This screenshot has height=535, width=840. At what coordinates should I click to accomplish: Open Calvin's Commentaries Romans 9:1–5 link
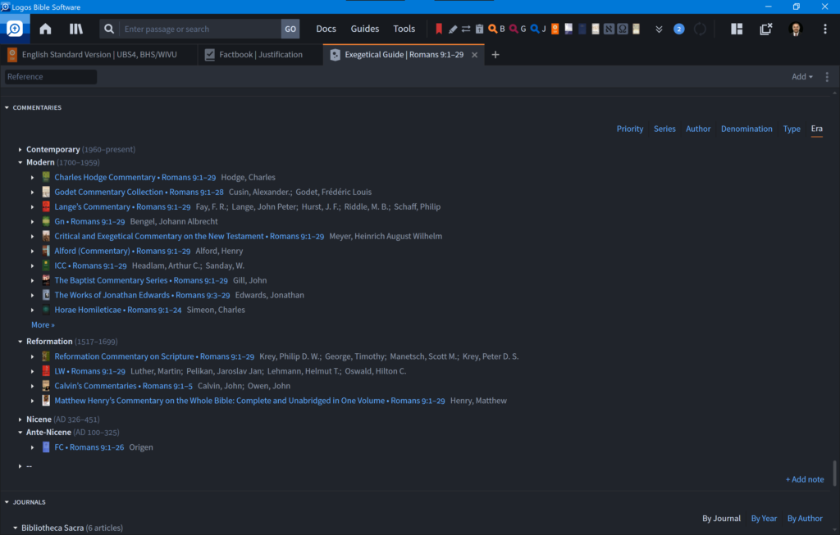coord(123,386)
